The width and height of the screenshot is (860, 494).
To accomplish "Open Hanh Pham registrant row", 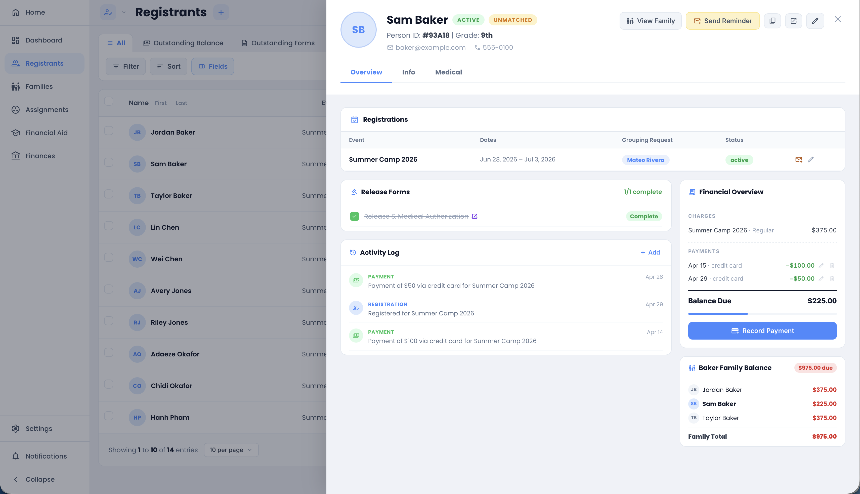I will 212,418.
